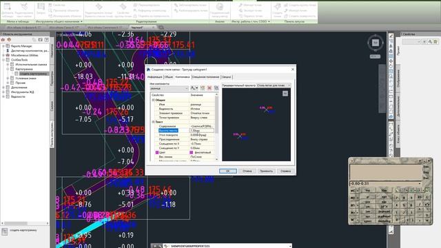The width and height of the screenshot is (441, 248).
Task: Click the 'создать картограмму' icon at panel bottom
Action: [x=5, y=231]
